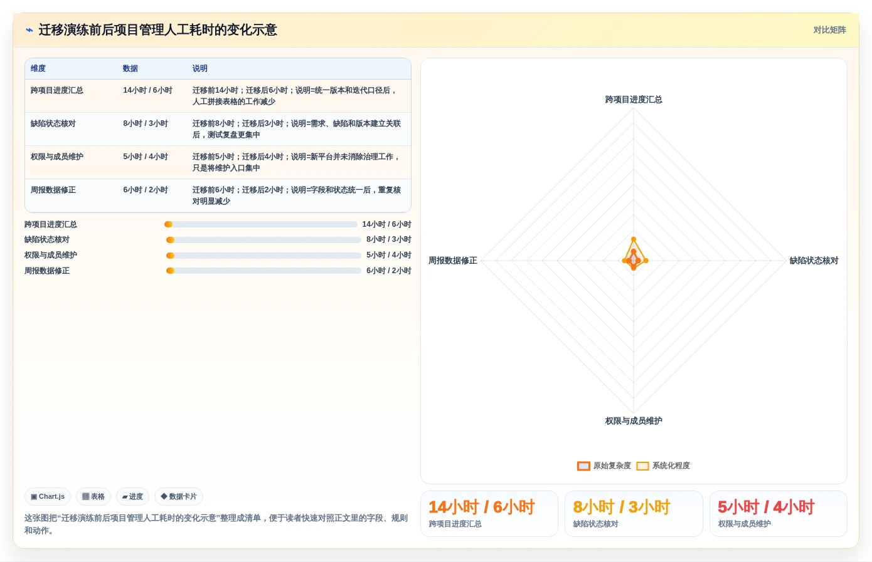Screen dimensions: 872x562
Task: Click the 说明 column header
Action: [200, 68]
